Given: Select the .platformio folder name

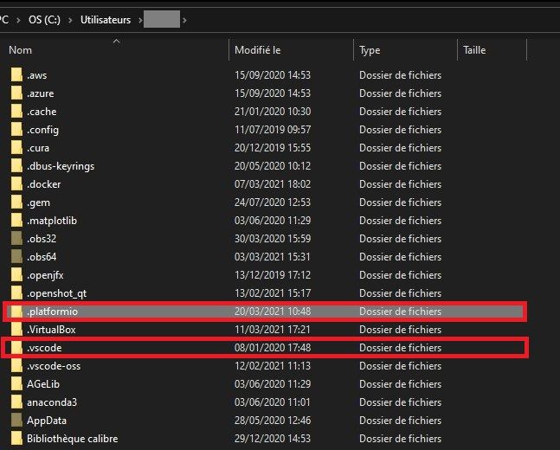Looking at the screenshot, I should click(x=52, y=312).
